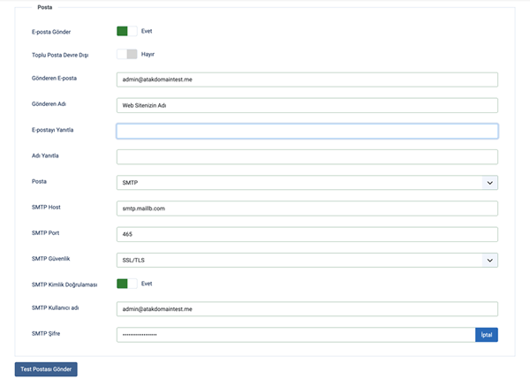Viewport: 530px width, 379px height.
Task: Toggle the SMTP Kimlik Doğrulaması switch
Action: click(x=126, y=284)
